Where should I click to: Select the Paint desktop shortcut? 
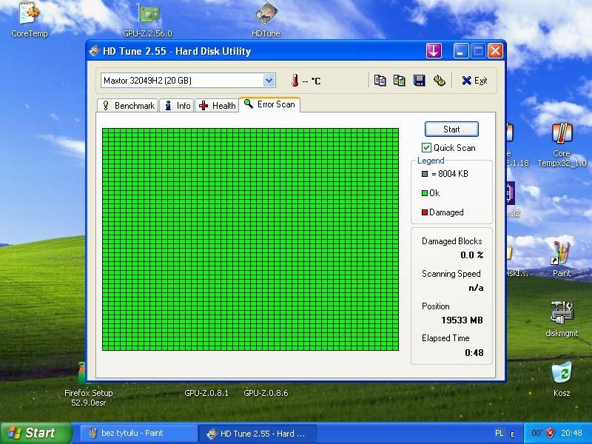pyautogui.click(x=562, y=259)
